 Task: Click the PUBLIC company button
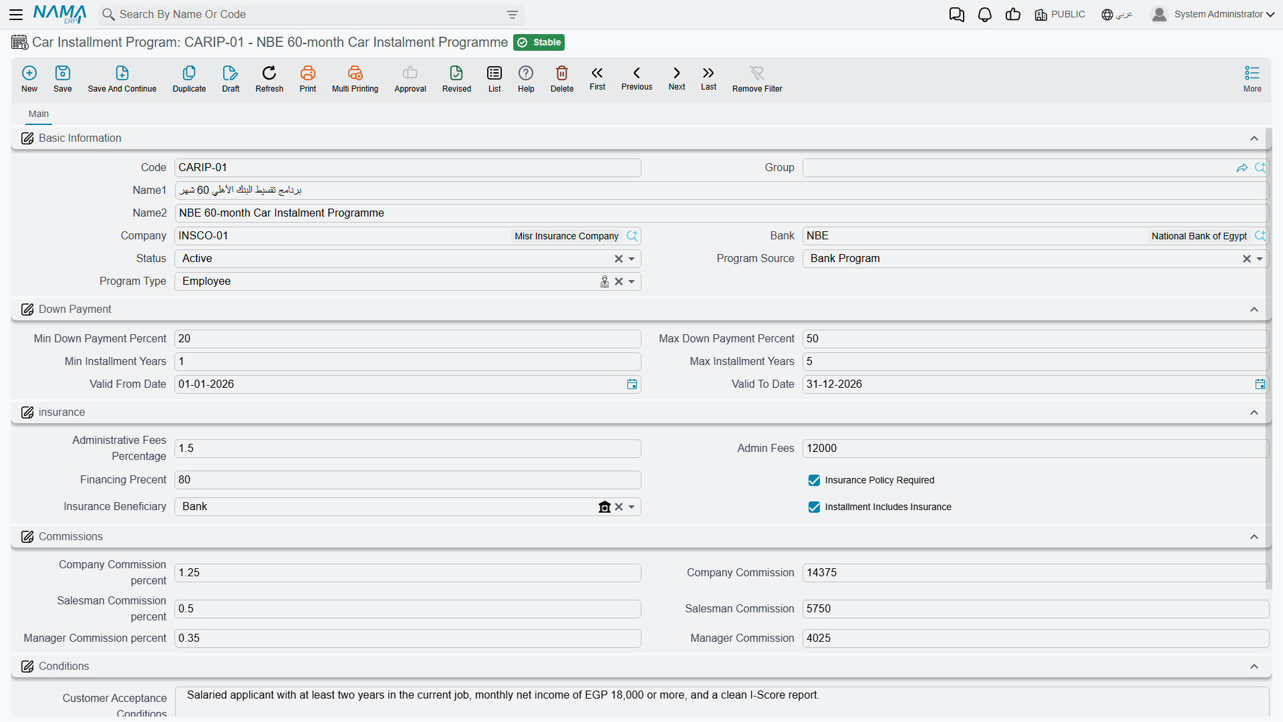point(1060,15)
